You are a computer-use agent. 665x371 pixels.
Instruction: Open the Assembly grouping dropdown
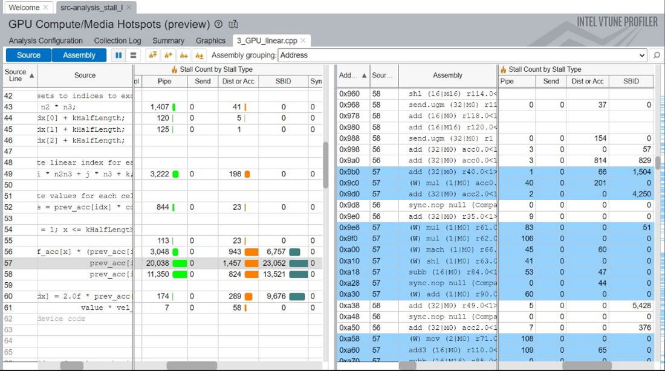[x=642, y=55]
